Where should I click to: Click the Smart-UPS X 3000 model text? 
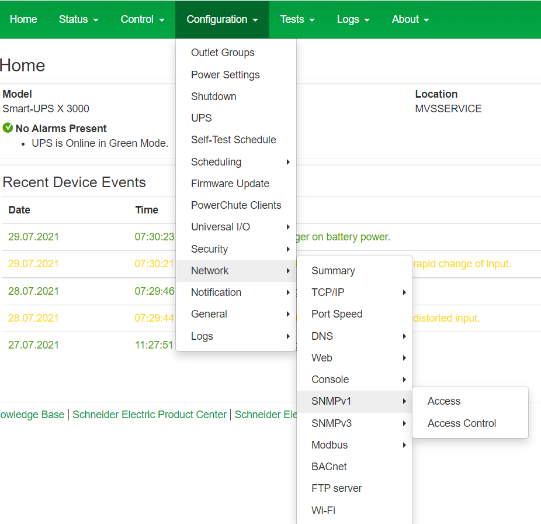click(46, 109)
